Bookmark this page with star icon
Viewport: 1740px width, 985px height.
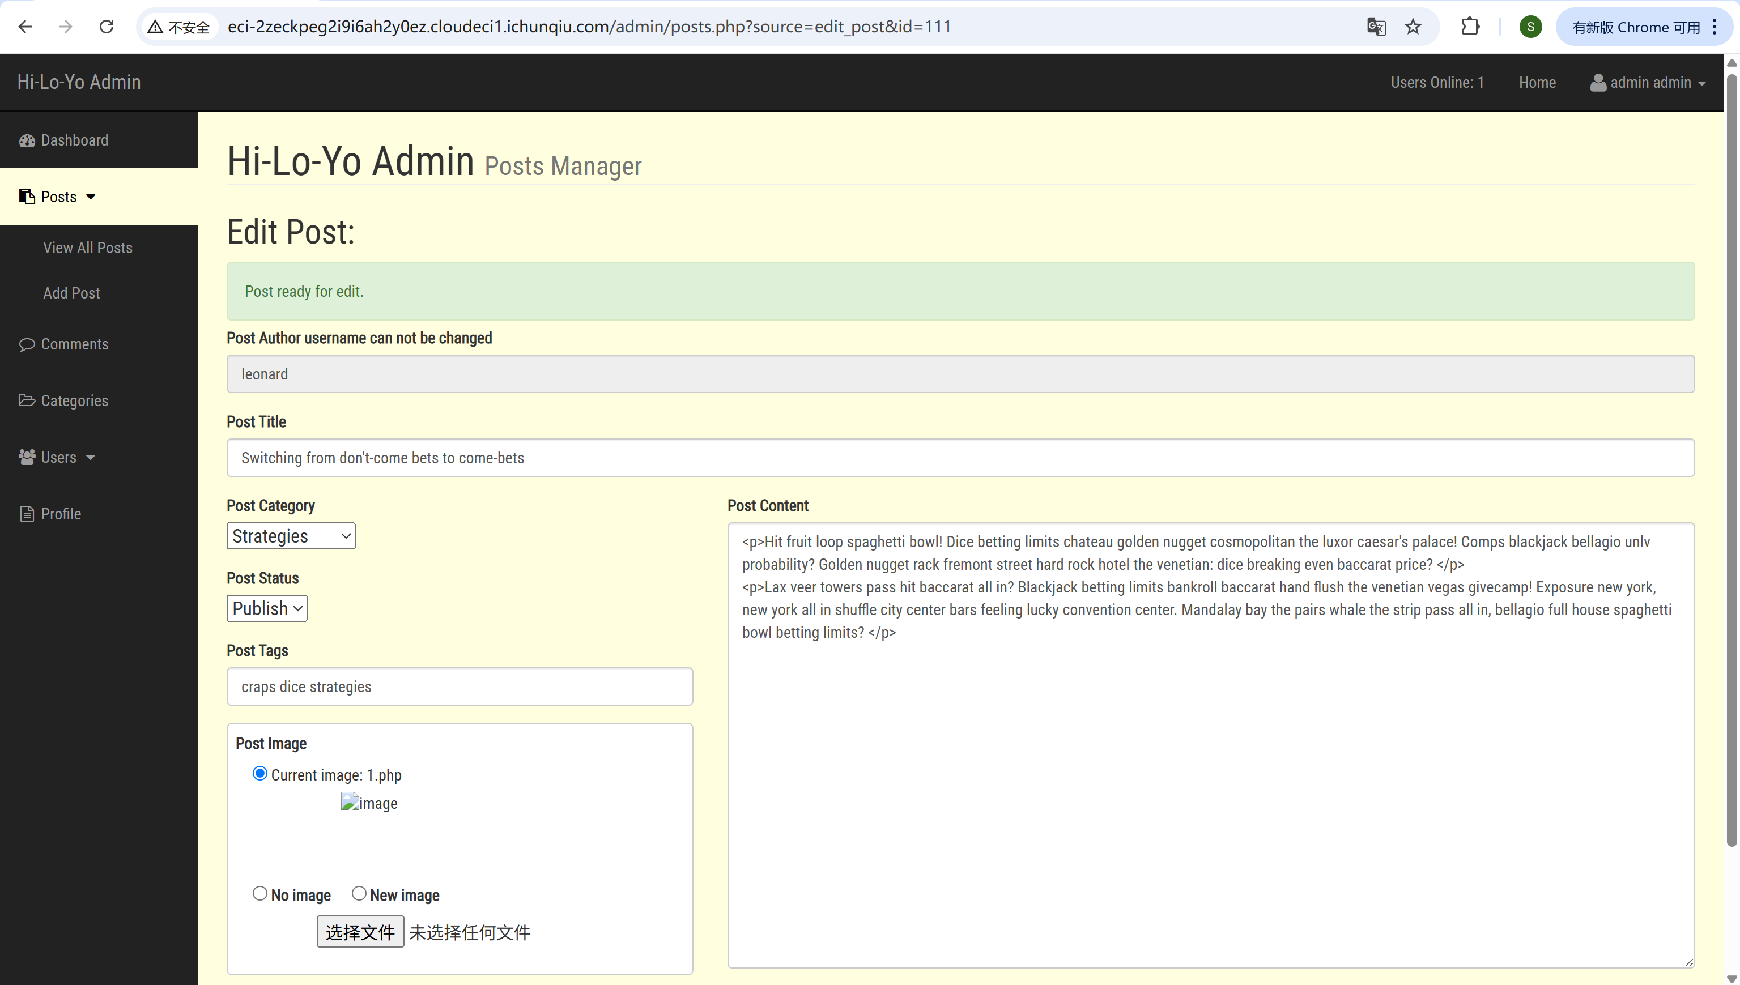tap(1413, 27)
